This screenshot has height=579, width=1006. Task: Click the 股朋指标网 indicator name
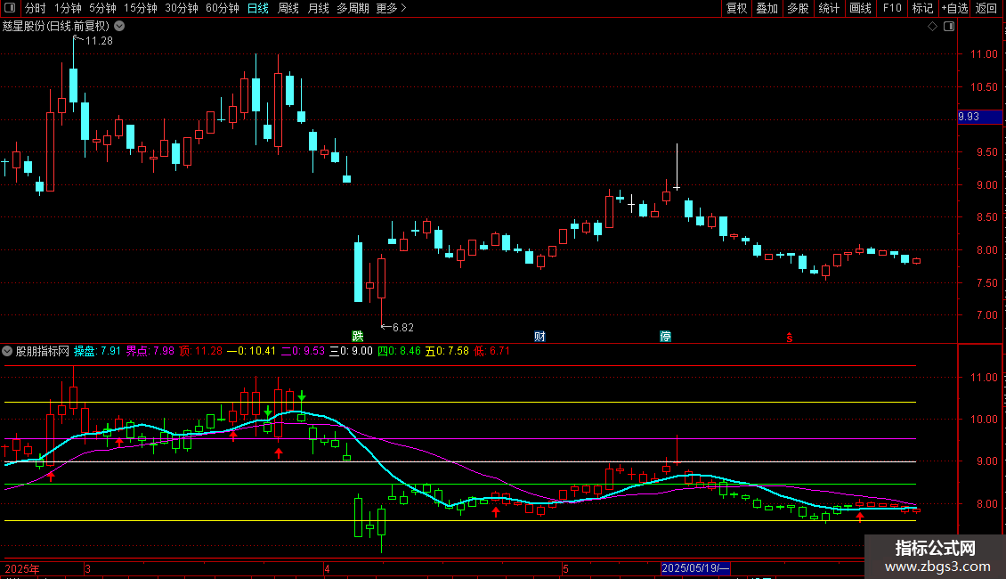43,351
